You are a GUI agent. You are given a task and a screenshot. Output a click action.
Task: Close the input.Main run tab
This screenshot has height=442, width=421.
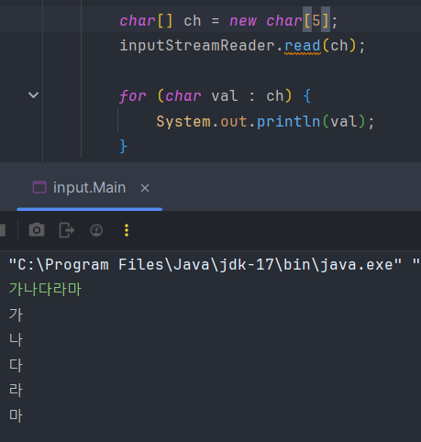pos(145,188)
